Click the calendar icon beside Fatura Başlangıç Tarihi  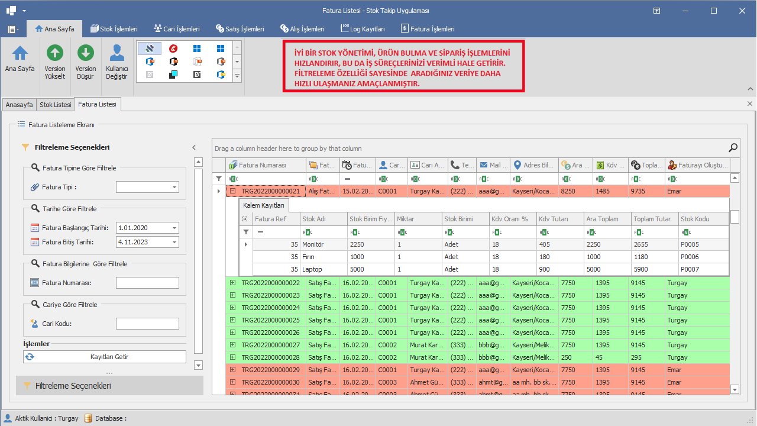pos(34,228)
